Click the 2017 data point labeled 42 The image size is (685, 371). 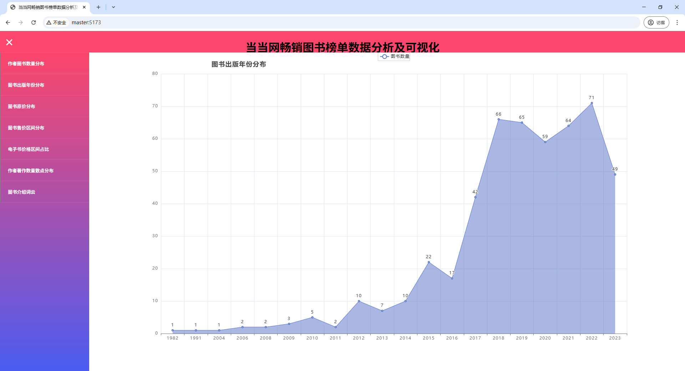[x=475, y=197]
